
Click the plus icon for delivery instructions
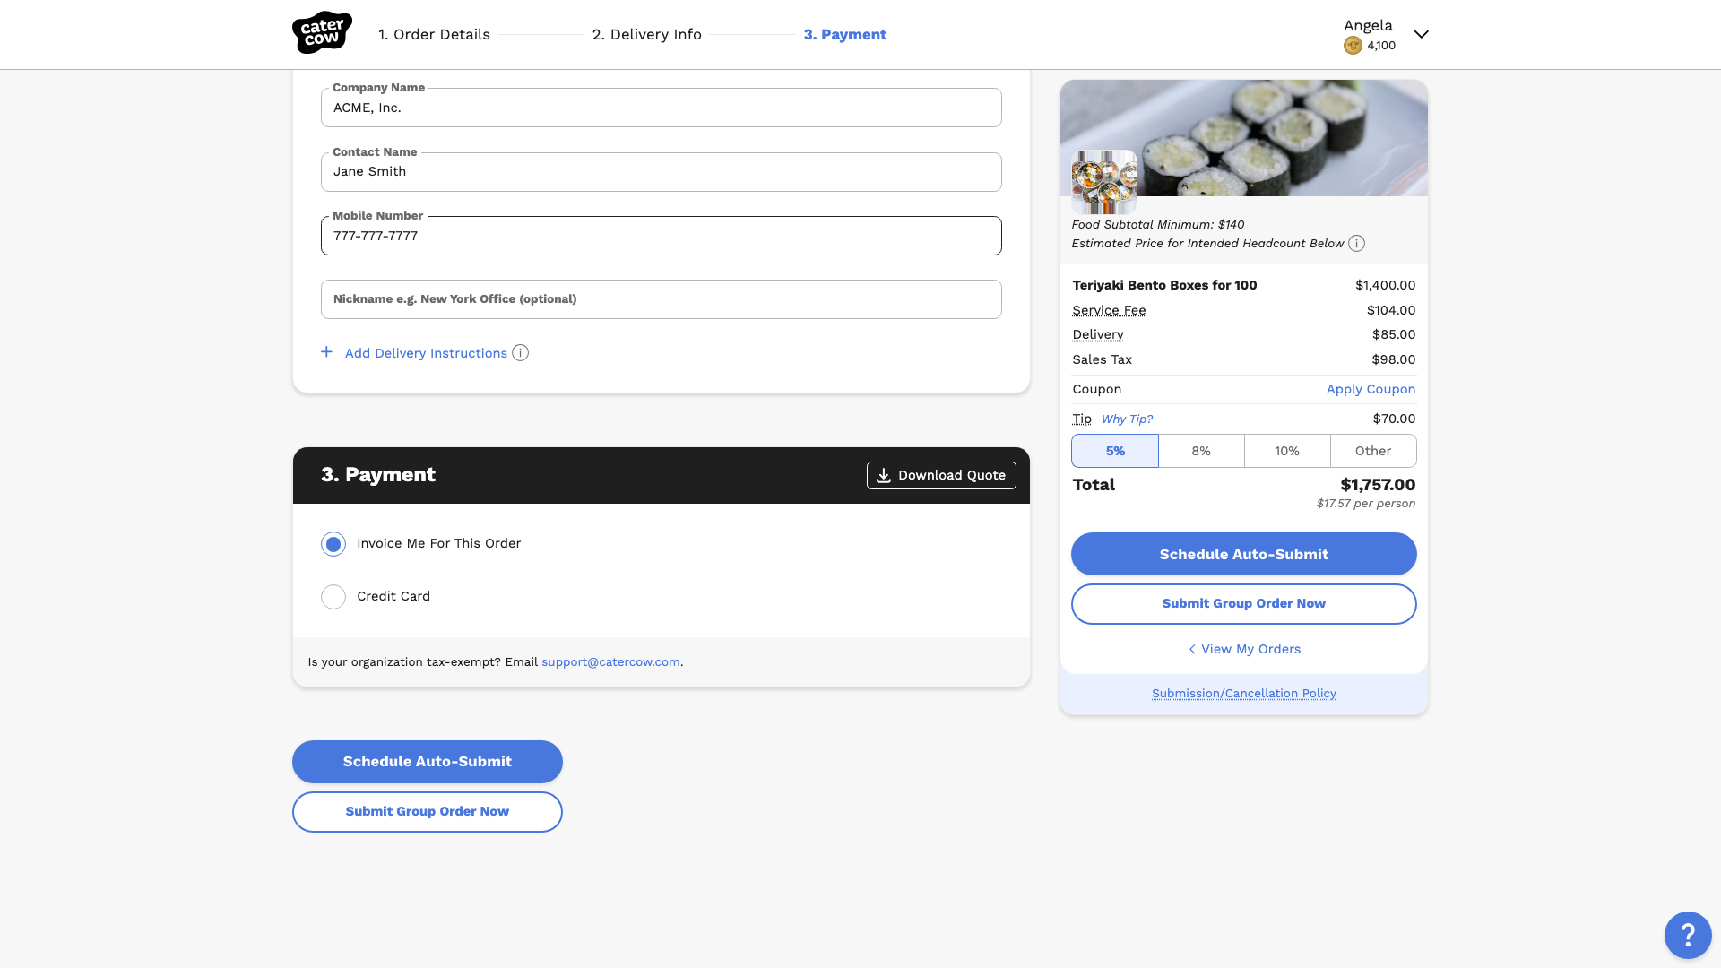click(326, 352)
